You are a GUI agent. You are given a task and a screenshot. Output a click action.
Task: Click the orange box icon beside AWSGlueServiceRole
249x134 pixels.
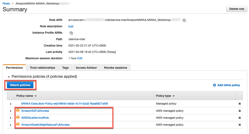(x=18, y=118)
